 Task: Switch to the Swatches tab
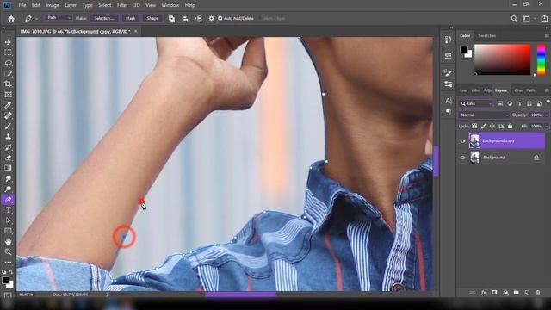(x=486, y=36)
